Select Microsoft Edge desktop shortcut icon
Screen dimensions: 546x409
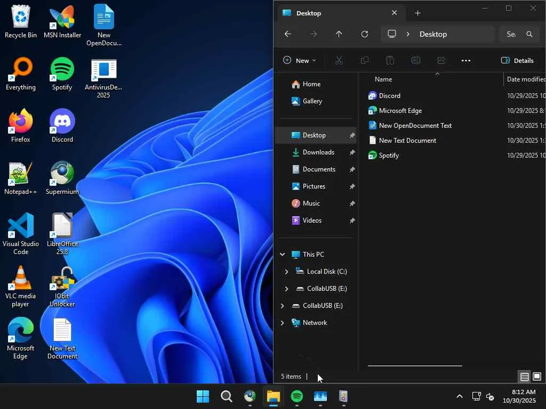[21, 338]
